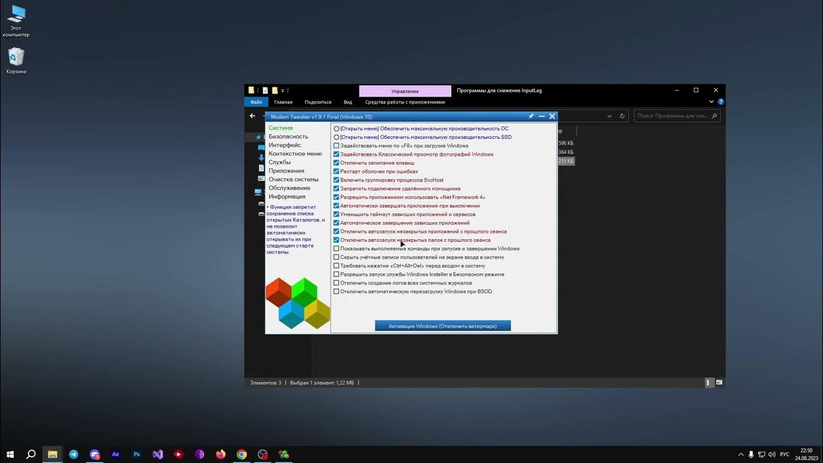This screenshot has height=463, width=823.
Task: Select radio for maximum SSD performance
Action: (336, 137)
